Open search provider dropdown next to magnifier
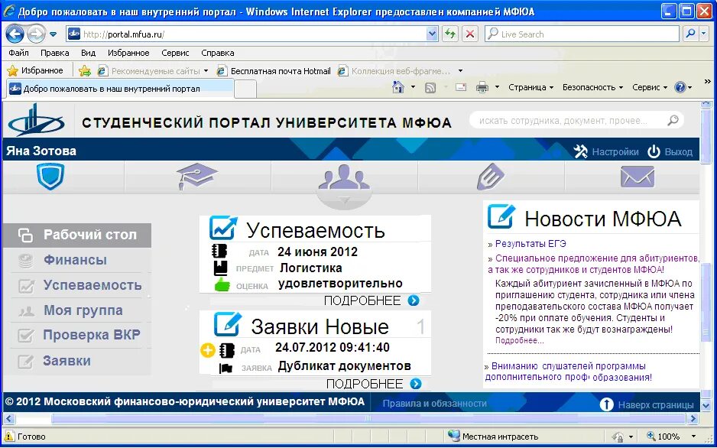 tap(704, 34)
